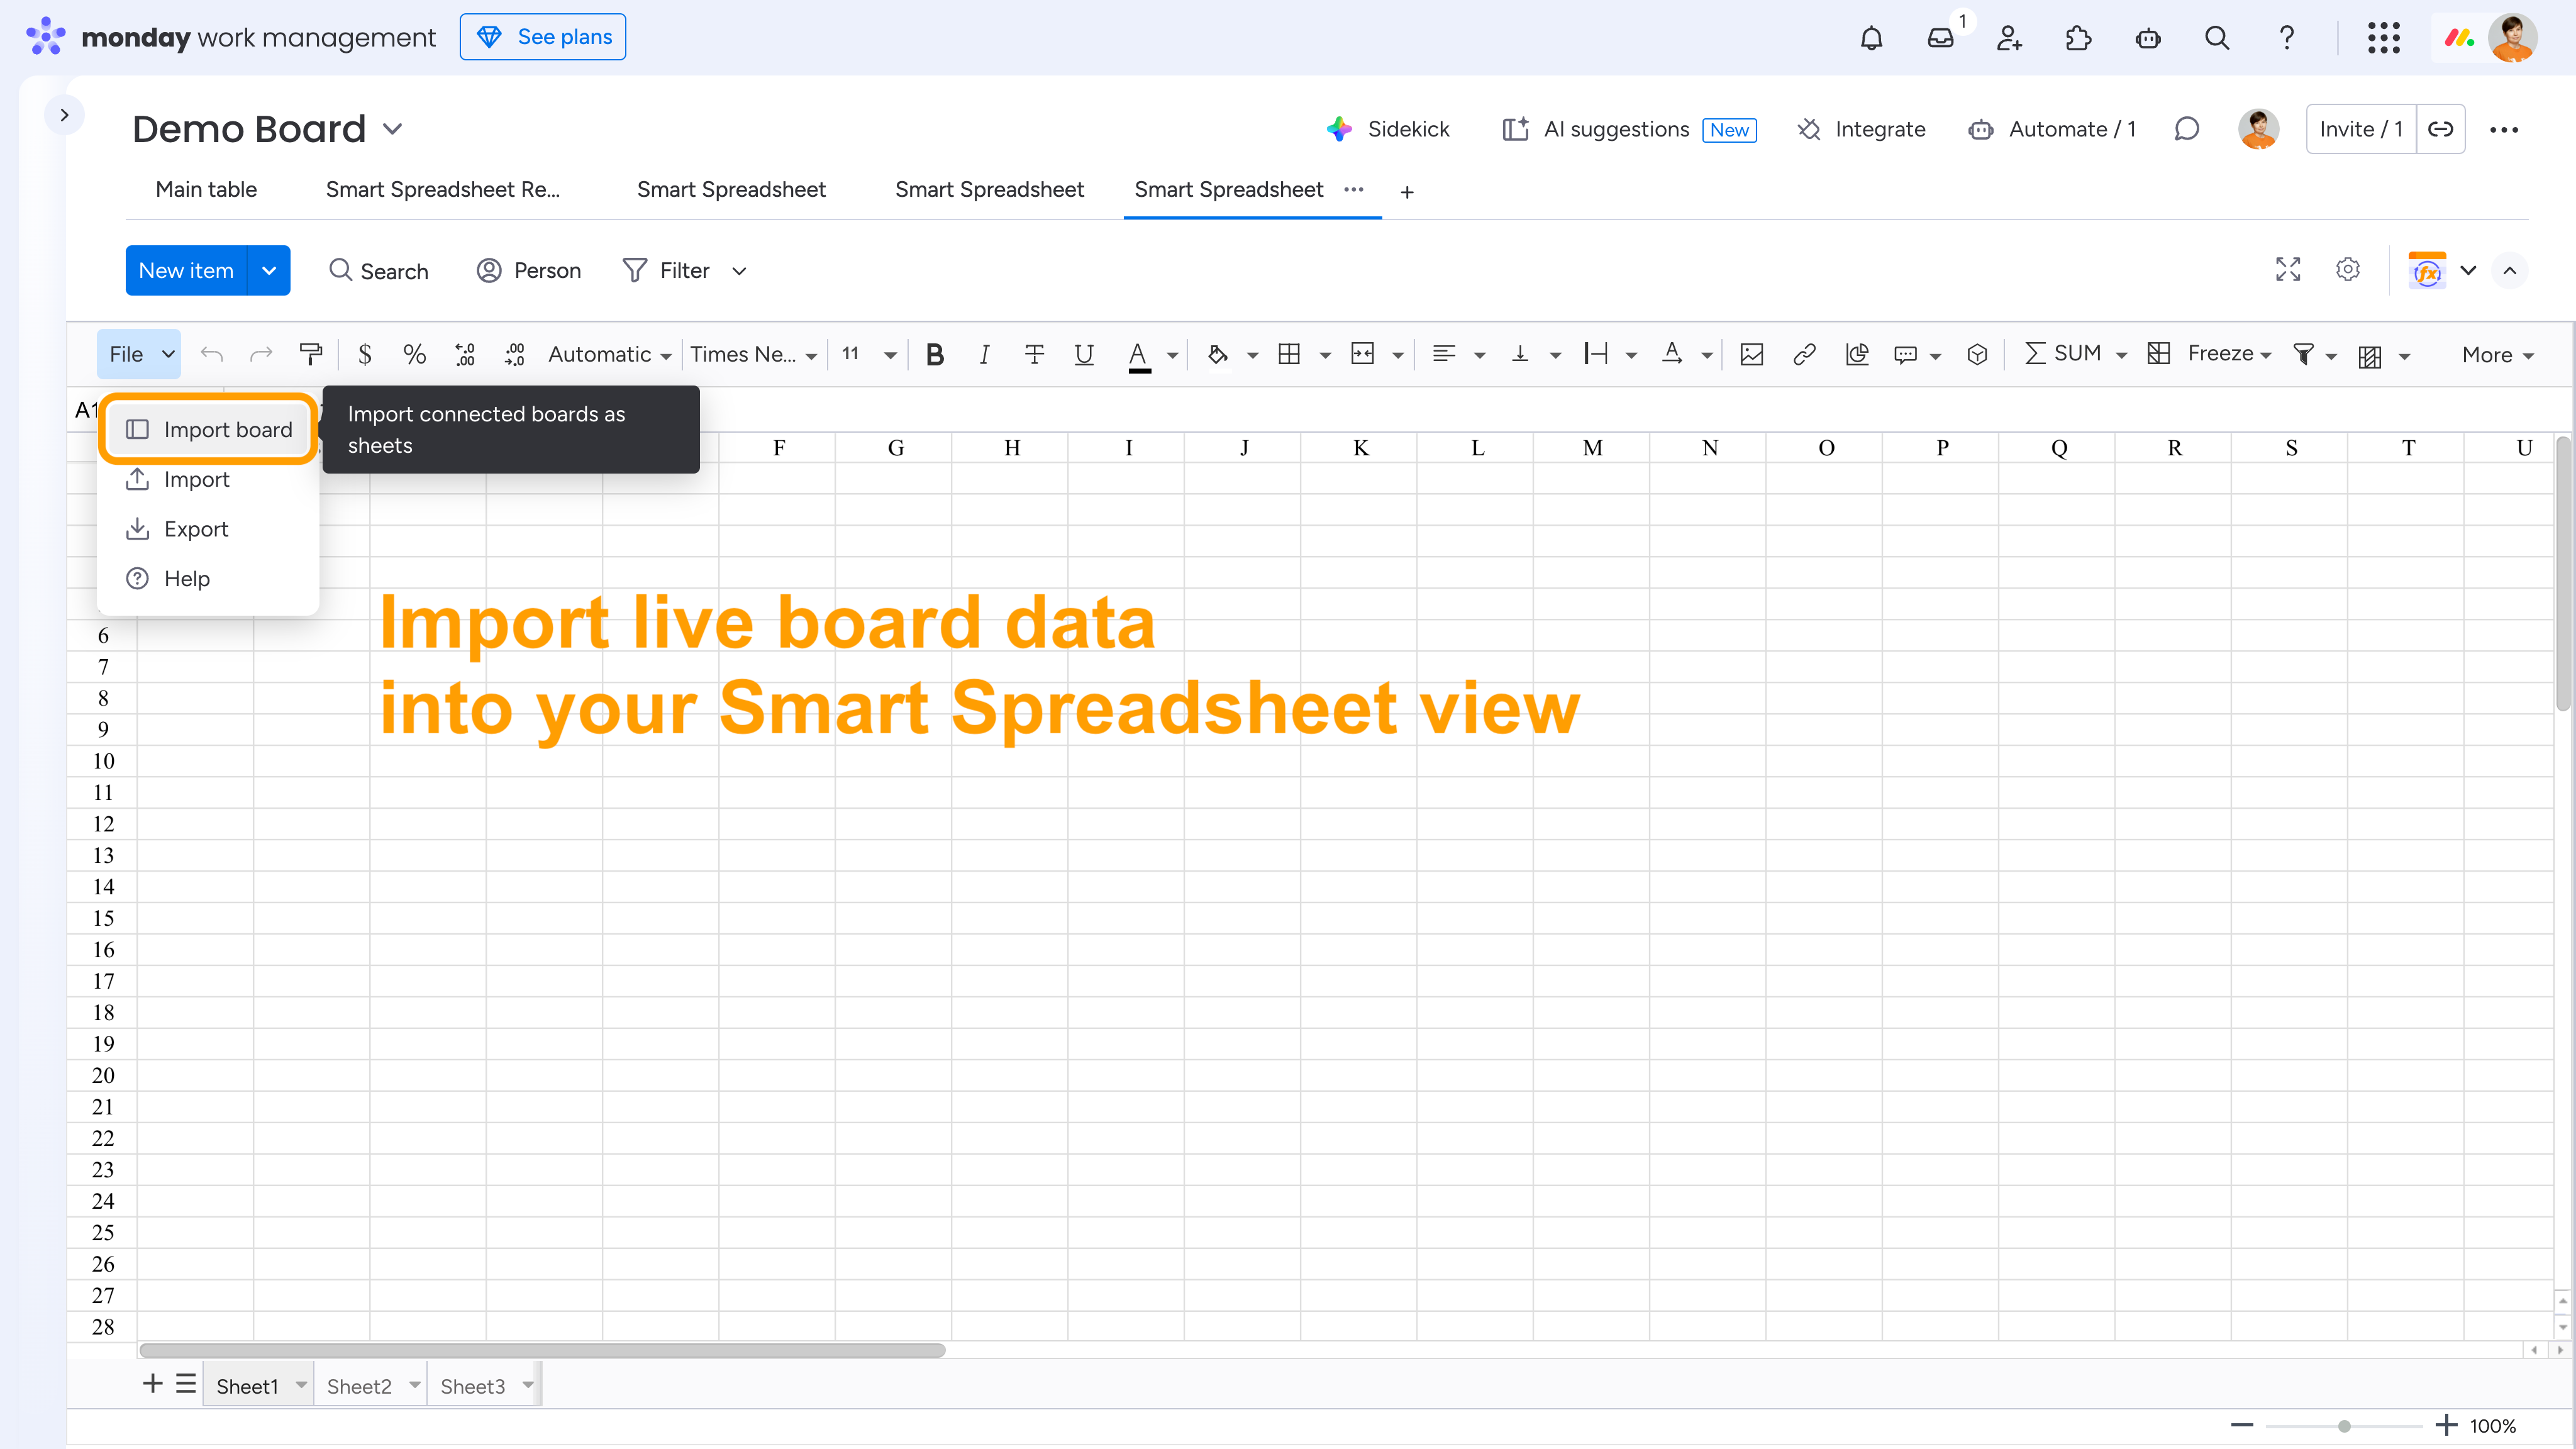The image size is (2576, 1449).
Task: Apply currency format with dollar icon
Action: pyautogui.click(x=365, y=354)
